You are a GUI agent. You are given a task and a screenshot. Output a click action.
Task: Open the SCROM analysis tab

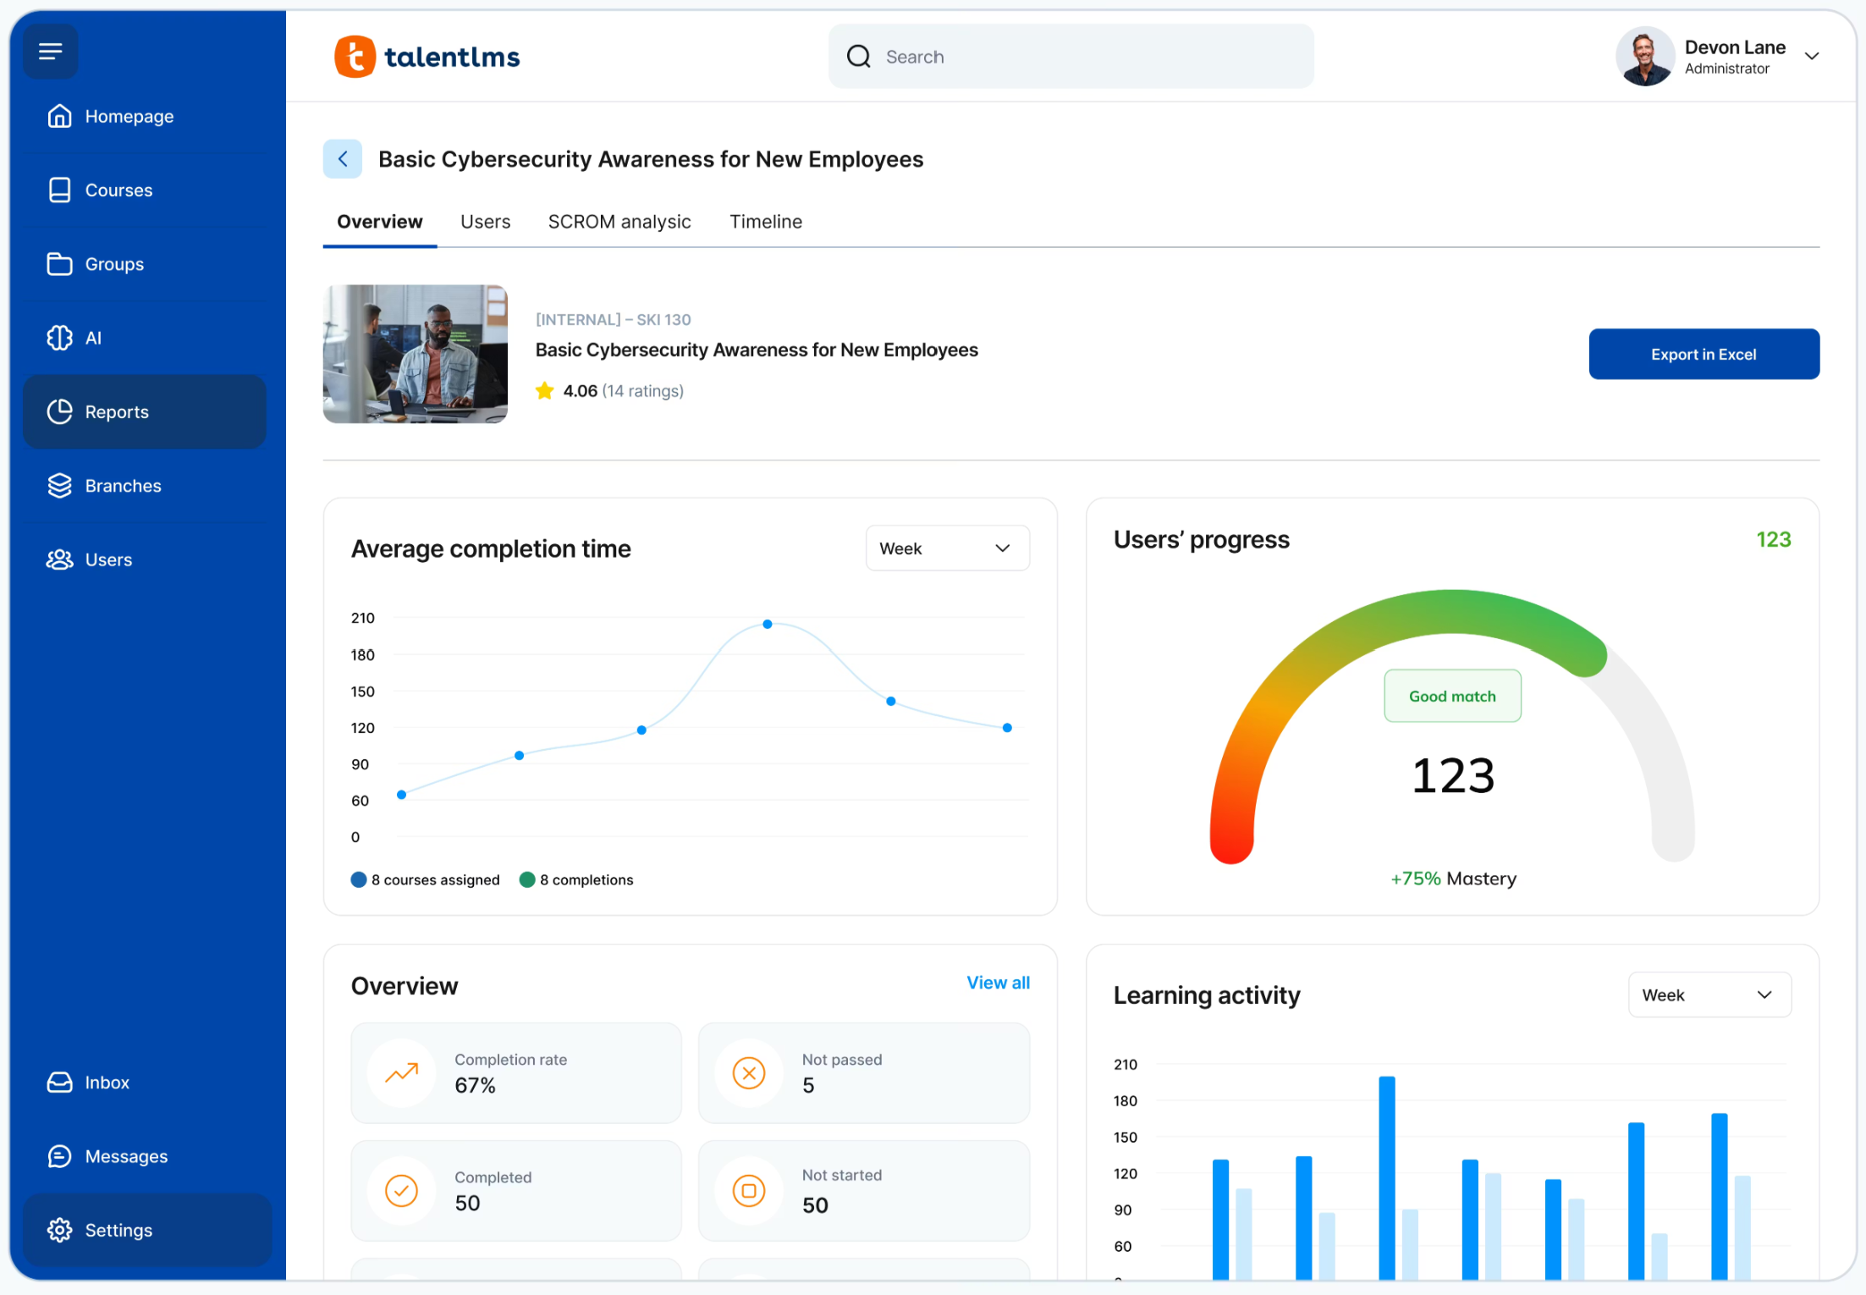pyautogui.click(x=619, y=221)
